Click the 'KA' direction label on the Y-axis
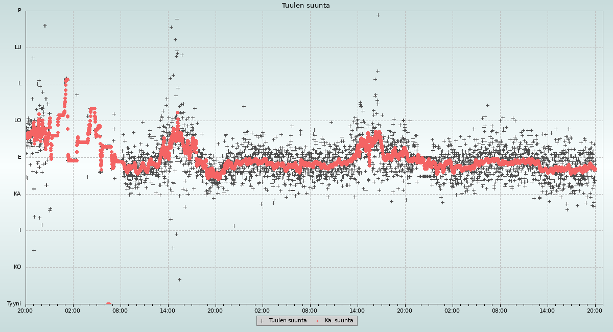 click(17, 194)
